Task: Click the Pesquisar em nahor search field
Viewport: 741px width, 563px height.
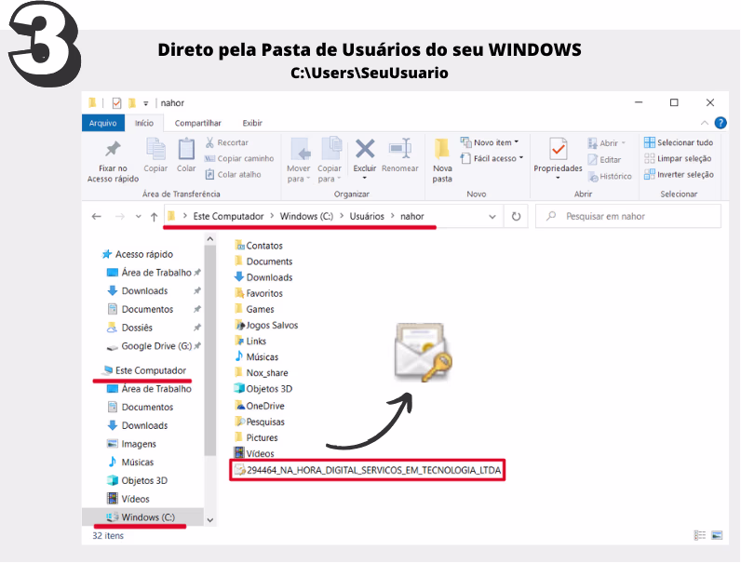Action: pos(628,216)
